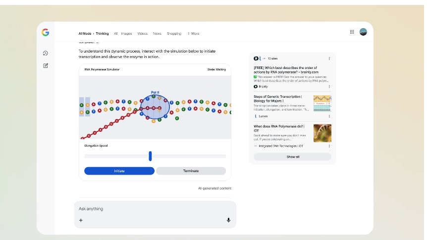Open three-dot menu for IDT result
Viewport: 427px width, 240px height.
[329, 146]
